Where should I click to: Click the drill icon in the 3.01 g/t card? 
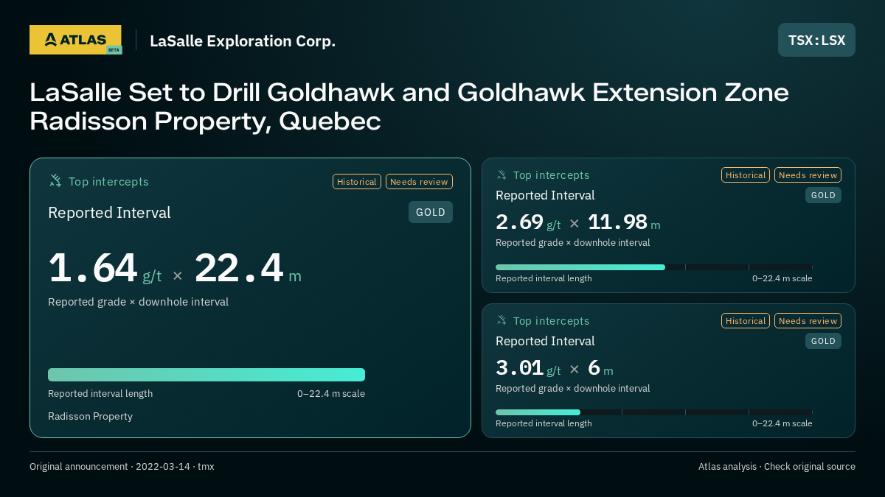click(x=502, y=321)
